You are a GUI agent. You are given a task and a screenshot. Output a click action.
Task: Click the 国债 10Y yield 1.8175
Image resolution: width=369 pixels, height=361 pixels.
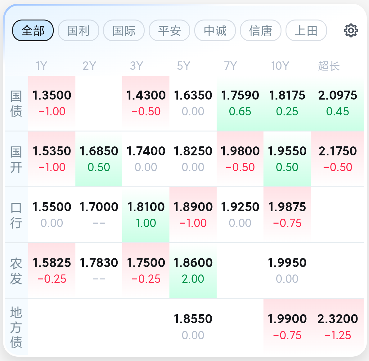tap(287, 103)
